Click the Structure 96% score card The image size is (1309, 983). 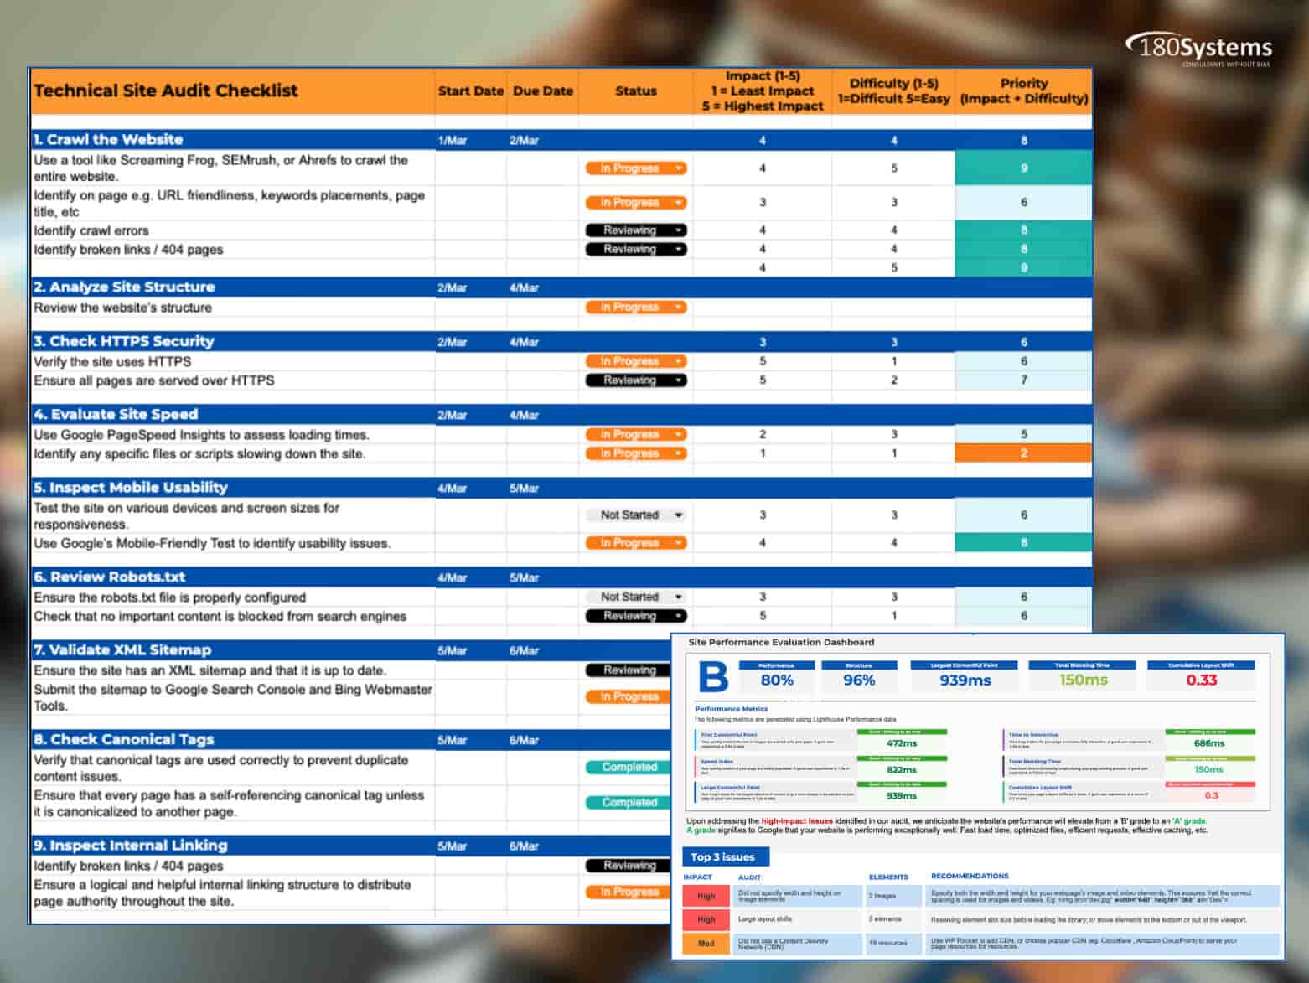point(859,676)
